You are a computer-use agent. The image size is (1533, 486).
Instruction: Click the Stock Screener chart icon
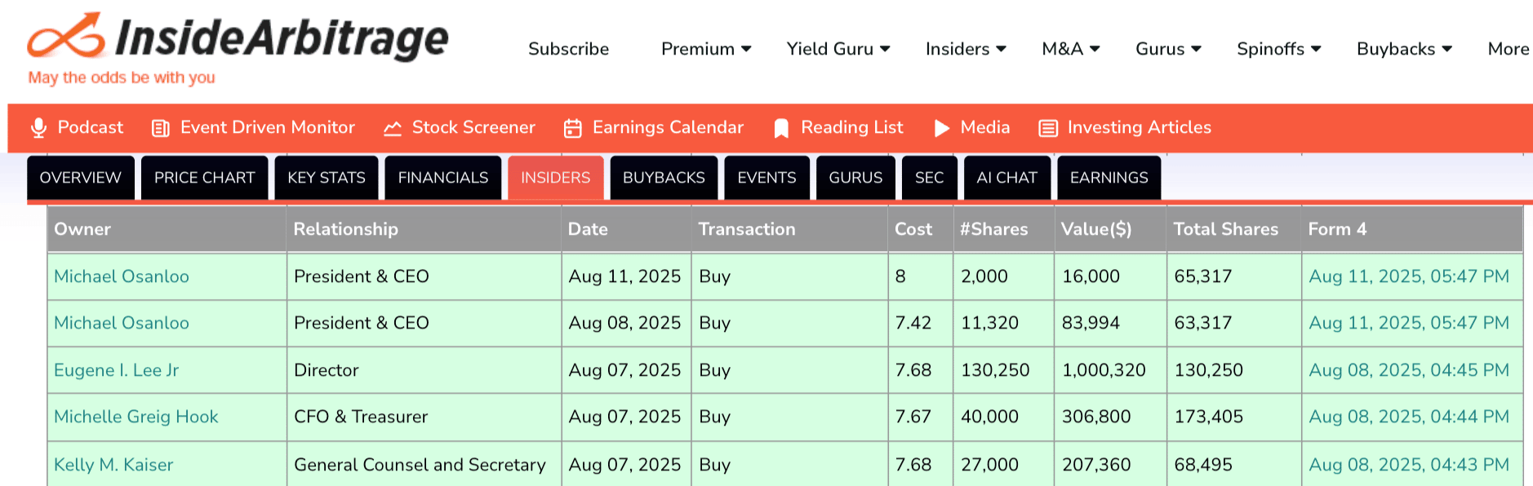coord(393,128)
